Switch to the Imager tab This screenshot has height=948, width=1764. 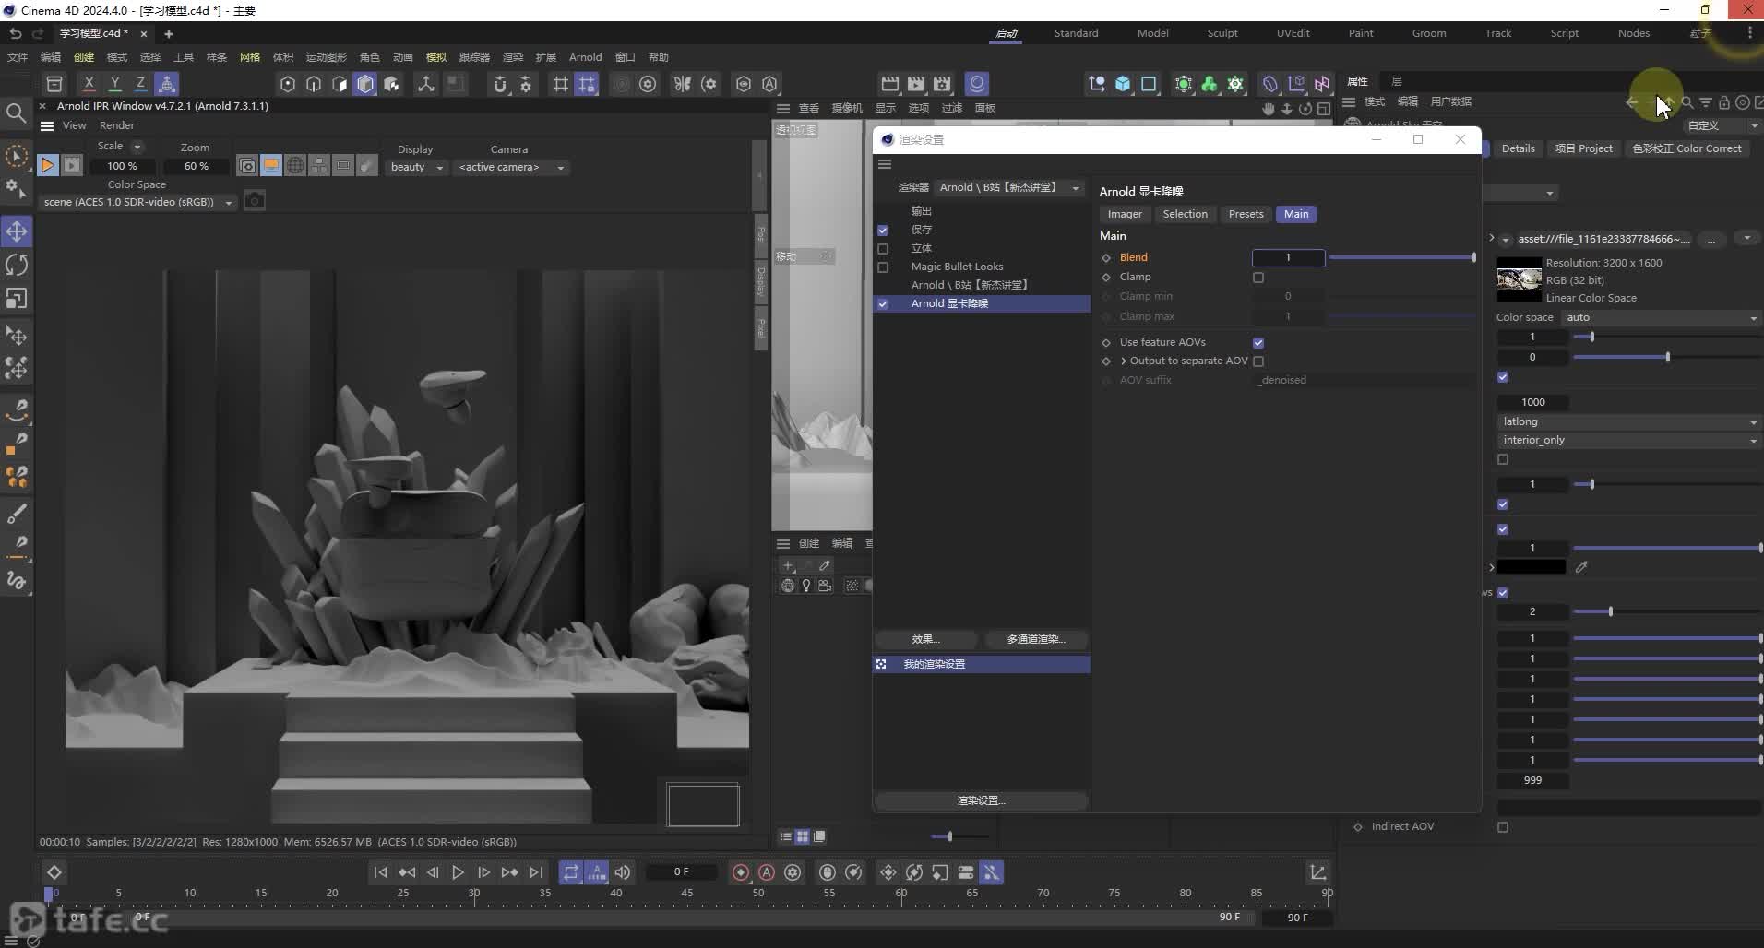(x=1125, y=214)
